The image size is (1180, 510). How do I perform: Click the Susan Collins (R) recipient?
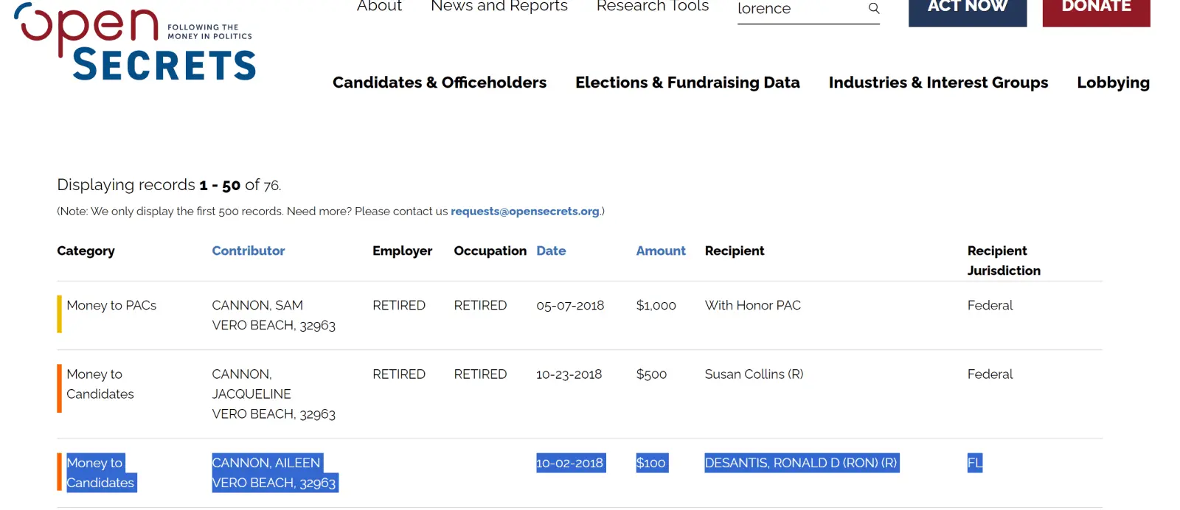(754, 374)
